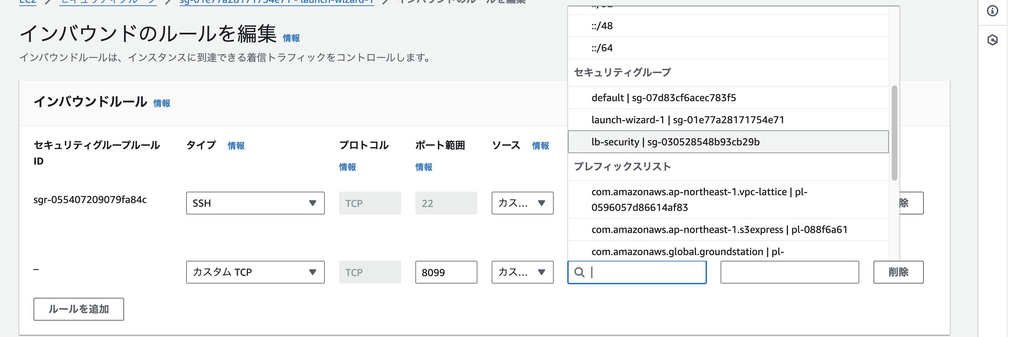Image resolution: width=1009 pixels, height=337 pixels.
Task: Select the ::/48 option
Action: click(728, 26)
